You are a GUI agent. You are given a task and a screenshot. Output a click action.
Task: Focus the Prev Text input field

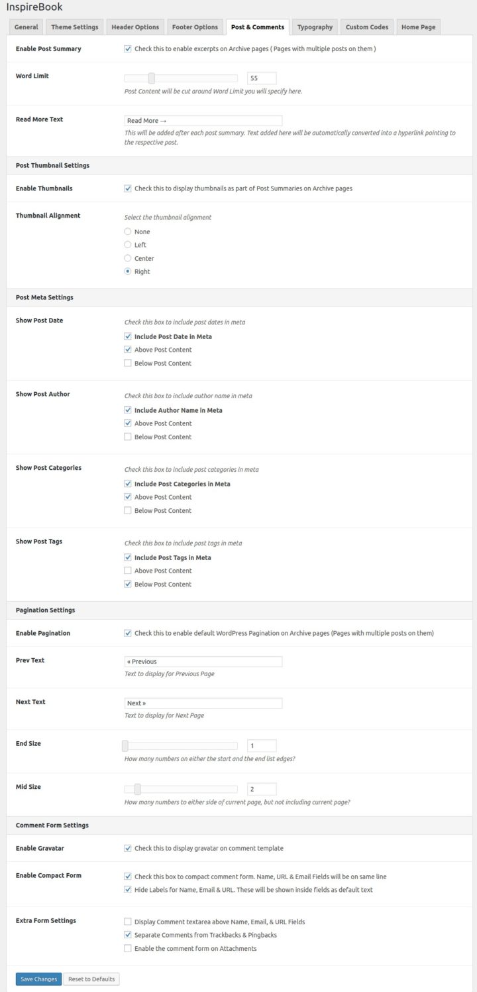(203, 662)
